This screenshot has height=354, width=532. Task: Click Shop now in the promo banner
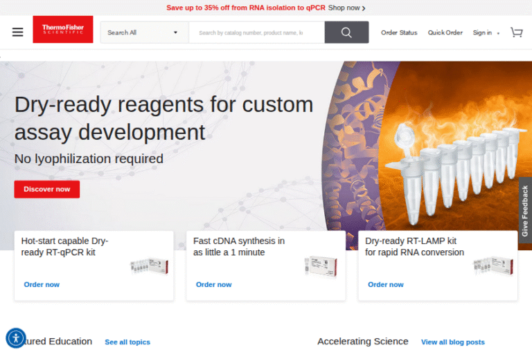[346, 8]
